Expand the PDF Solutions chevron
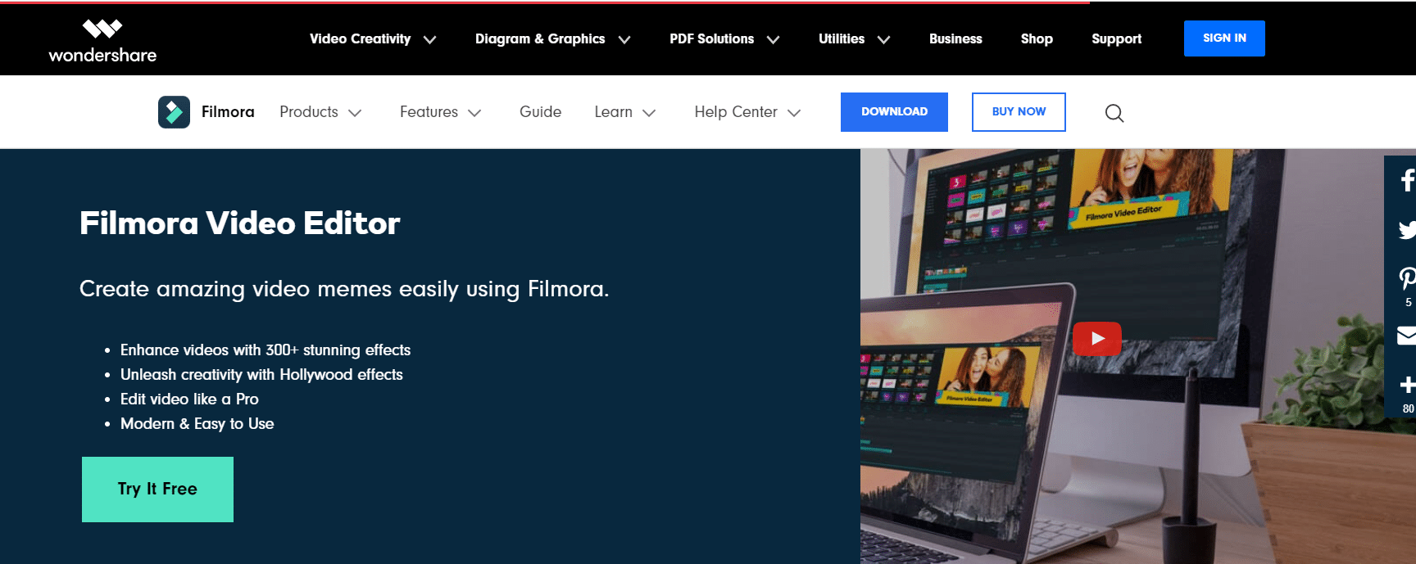 pyautogui.click(x=773, y=39)
